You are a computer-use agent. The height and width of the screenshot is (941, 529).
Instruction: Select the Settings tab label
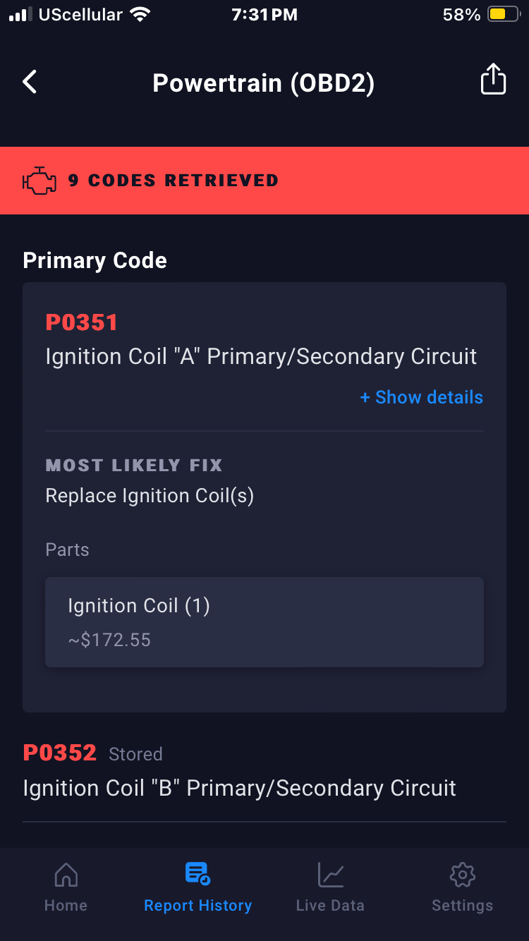(462, 906)
